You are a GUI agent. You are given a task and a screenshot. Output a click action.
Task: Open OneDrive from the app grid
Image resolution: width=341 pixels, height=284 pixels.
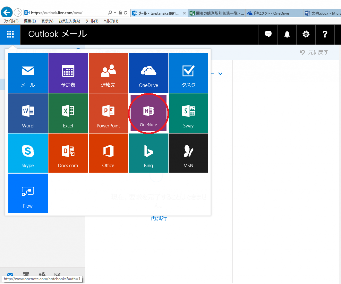tap(148, 73)
